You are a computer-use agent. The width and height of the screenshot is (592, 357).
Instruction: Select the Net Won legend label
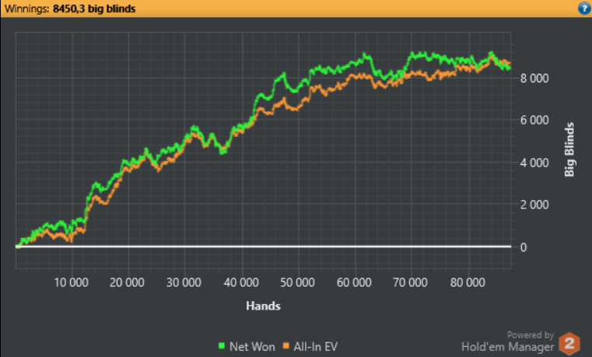(252, 346)
